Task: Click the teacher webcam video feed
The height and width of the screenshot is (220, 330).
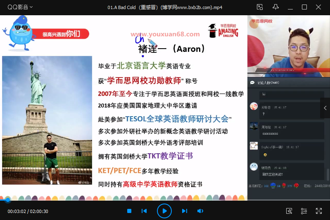Action: (288, 46)
